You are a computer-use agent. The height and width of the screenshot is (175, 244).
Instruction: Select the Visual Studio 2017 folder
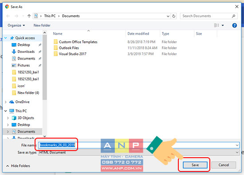point(72,54)
